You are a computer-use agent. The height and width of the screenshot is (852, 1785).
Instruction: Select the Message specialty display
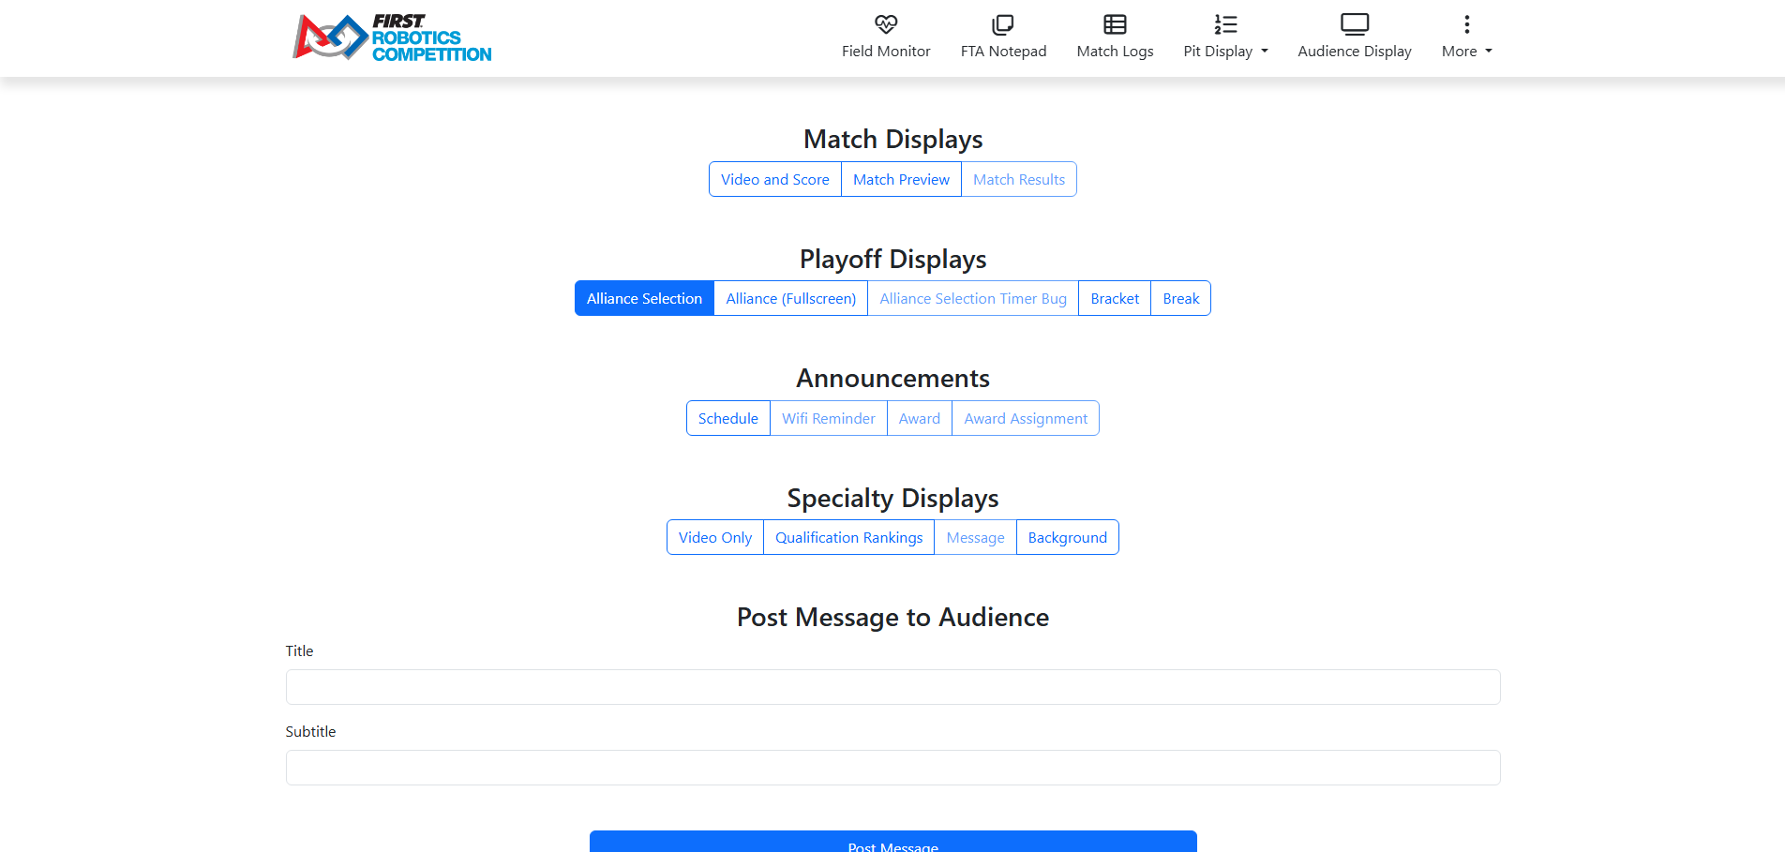tap(976, 537)
